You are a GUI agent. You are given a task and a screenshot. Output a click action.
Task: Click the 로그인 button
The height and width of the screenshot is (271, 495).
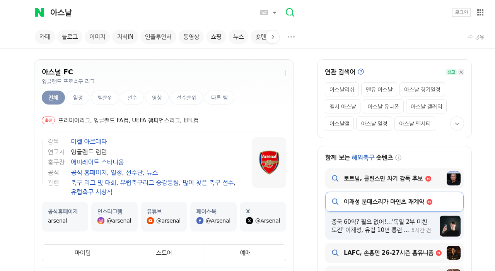click(x=461, y=12)
